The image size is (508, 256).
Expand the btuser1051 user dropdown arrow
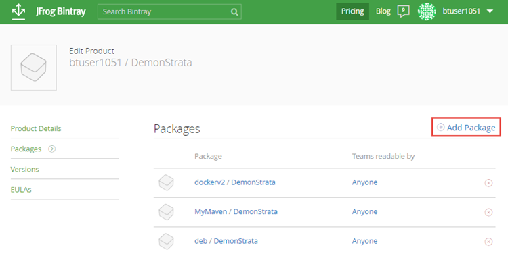490,11
